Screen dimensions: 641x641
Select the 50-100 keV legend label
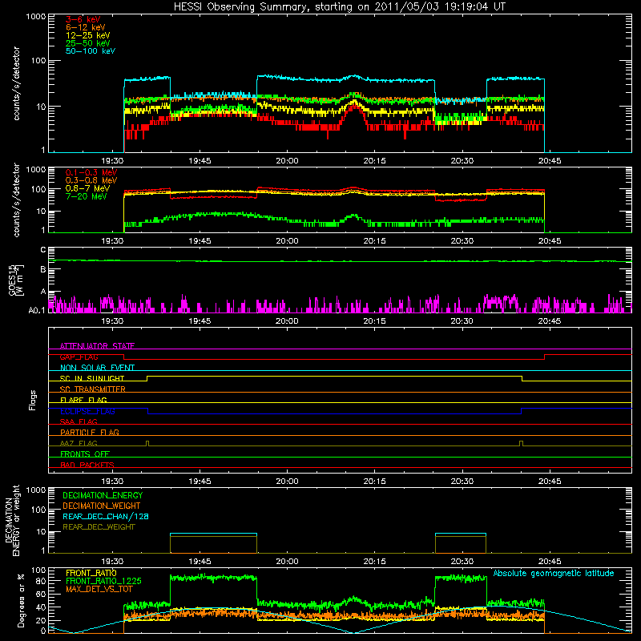[91, 51]
